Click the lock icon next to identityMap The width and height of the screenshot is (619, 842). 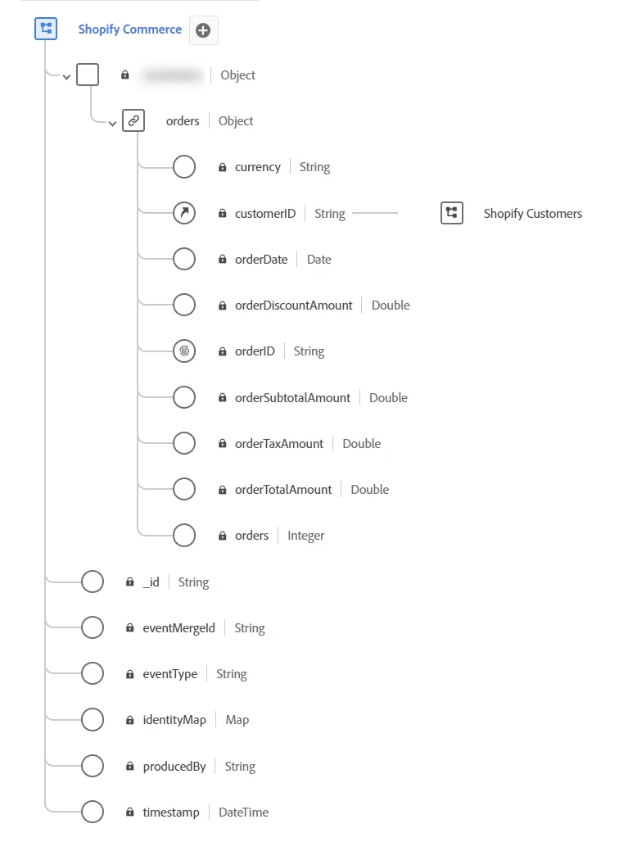coord(130,720)
